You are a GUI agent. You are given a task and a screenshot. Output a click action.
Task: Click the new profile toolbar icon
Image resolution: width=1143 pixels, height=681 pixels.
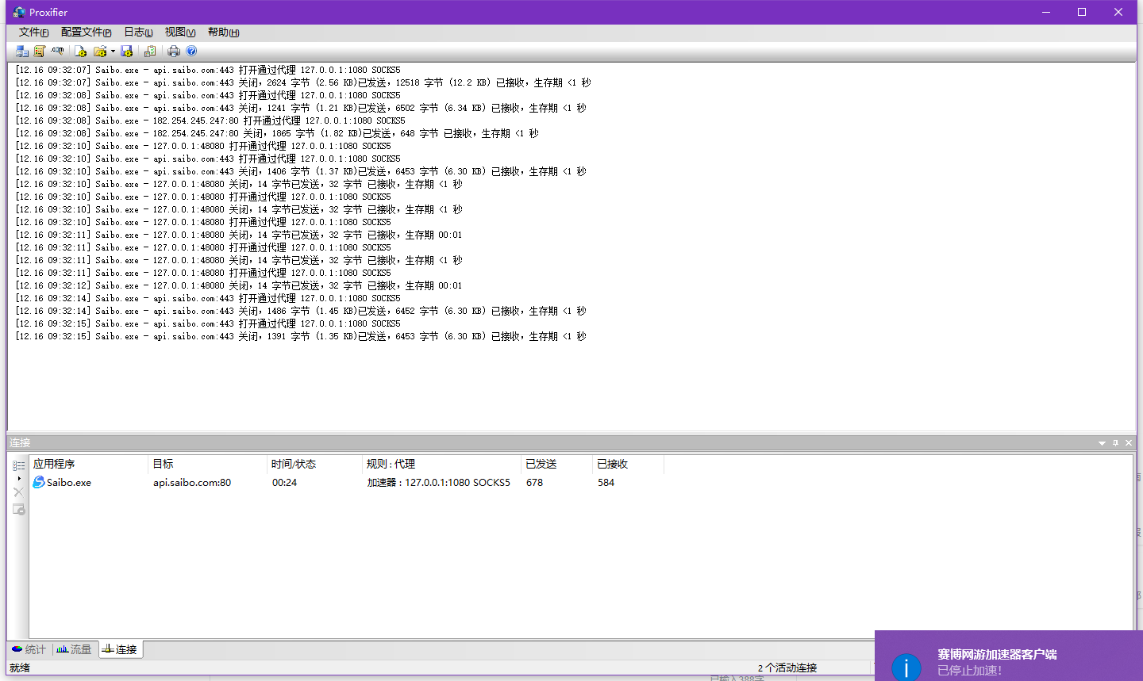[x=80, y=51]
